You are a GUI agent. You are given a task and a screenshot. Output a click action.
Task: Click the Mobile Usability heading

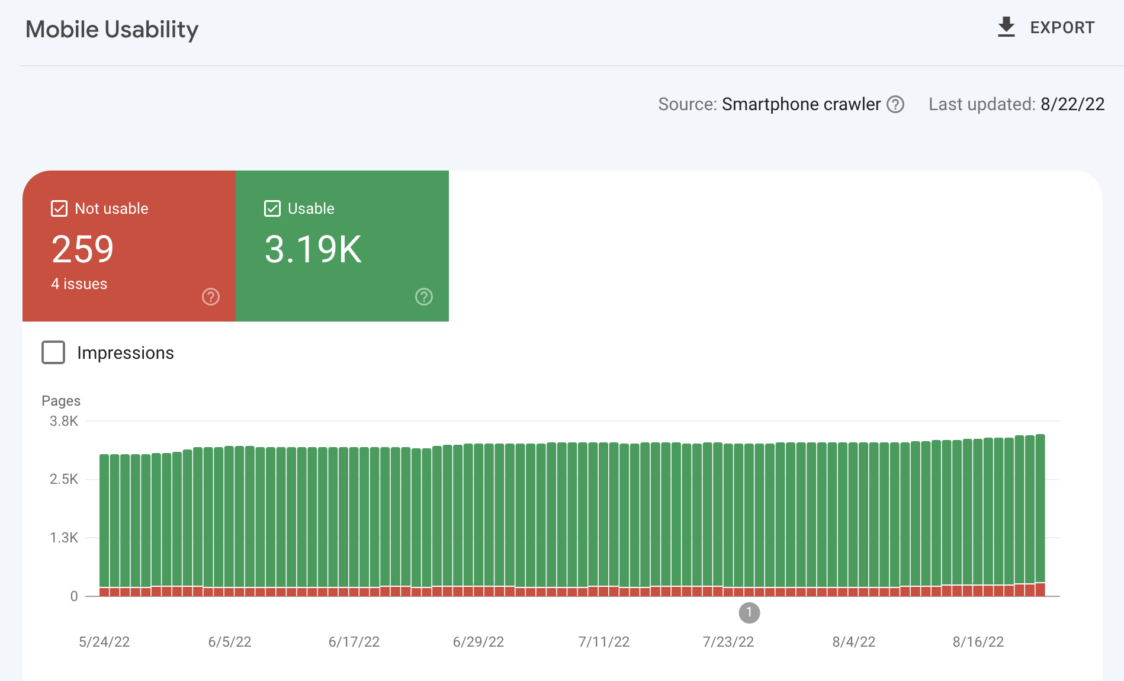(x=111, y=28)
